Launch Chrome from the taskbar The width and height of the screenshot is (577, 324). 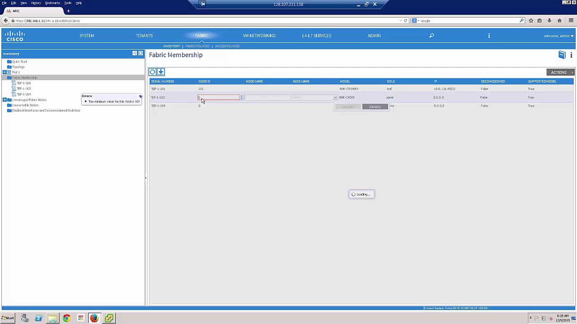pos(66,319)
